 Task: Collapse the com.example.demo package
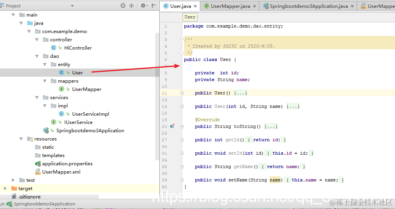tap(29, 32)
